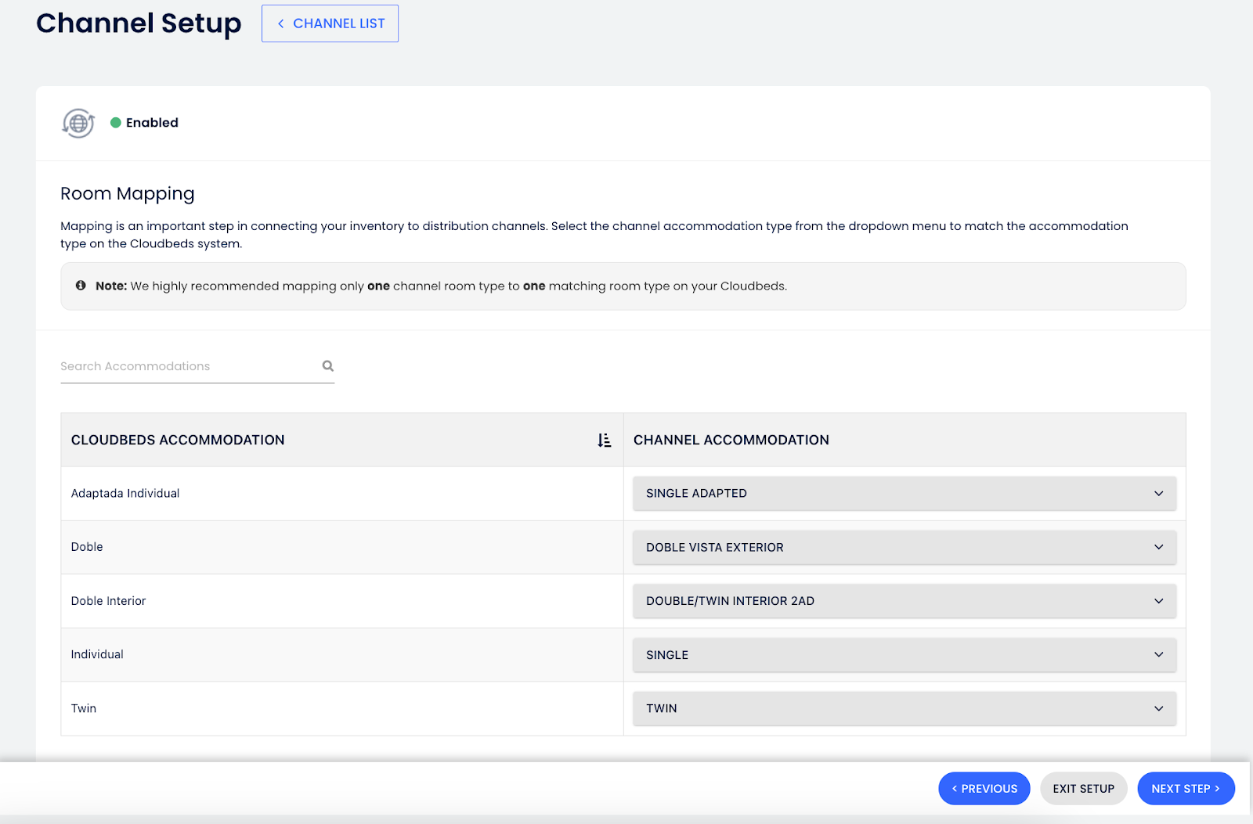This screenshot has width=1253, height=824.
Task: Select the Adaptada Individual row label
Action: (125, 494)
